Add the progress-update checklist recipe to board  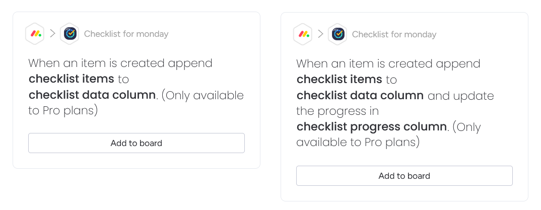[x=404, y=176]
